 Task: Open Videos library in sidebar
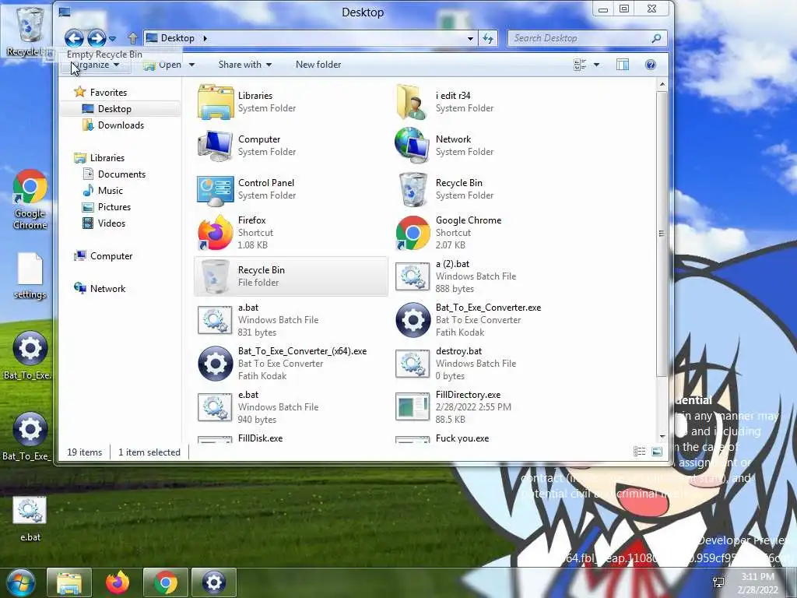coord(104,223)
